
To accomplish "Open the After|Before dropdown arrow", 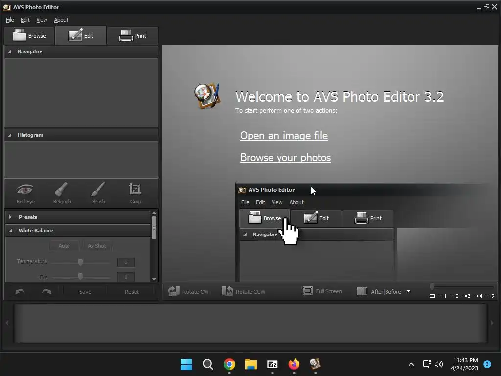I will pyautogui.click(x=408, y=292).
